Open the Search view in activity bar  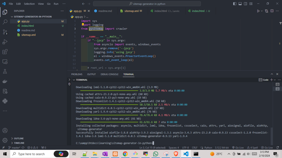click(x=5, y=22)
